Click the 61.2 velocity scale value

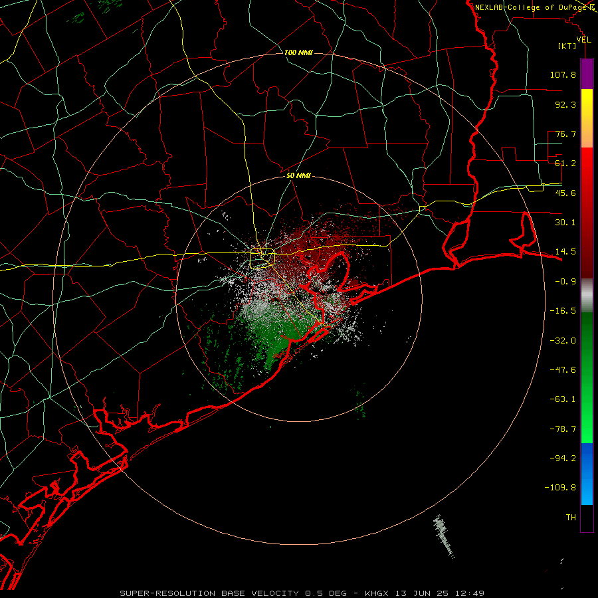click(x=565, y=163)
